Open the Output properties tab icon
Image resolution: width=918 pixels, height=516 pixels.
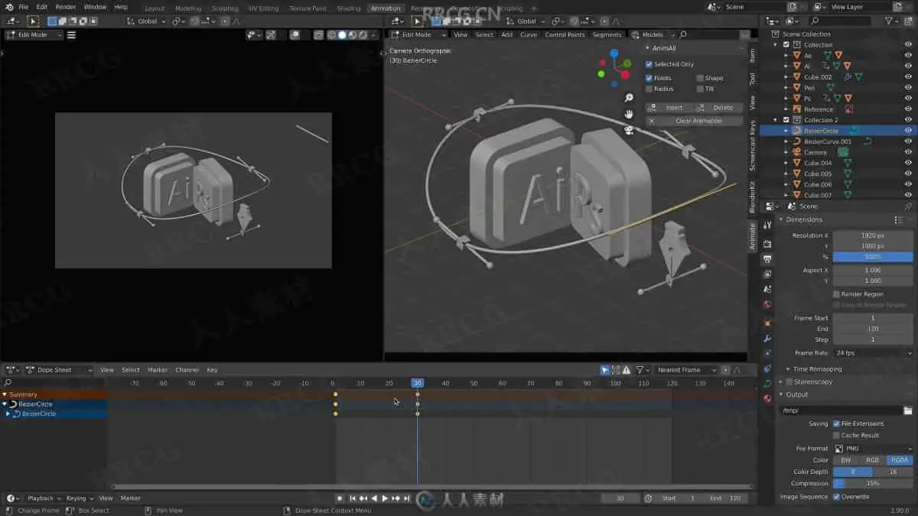pos(767,259)
